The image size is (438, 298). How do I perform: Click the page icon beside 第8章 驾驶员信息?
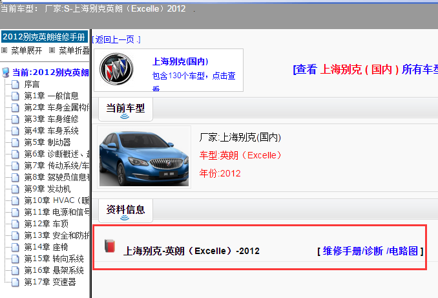point(16,178)
